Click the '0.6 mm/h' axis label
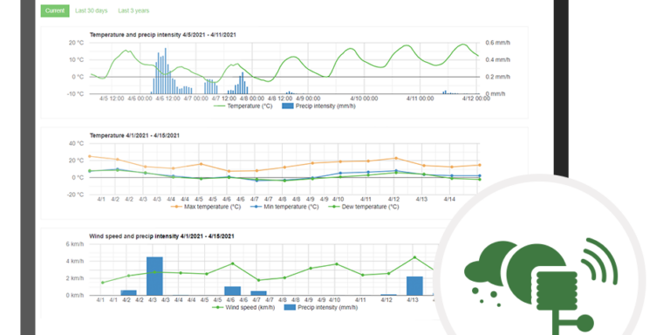Viewport: 670px width, 335px height. (x=497, y=43)
